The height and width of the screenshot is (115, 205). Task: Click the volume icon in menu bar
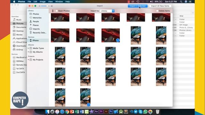152,2
